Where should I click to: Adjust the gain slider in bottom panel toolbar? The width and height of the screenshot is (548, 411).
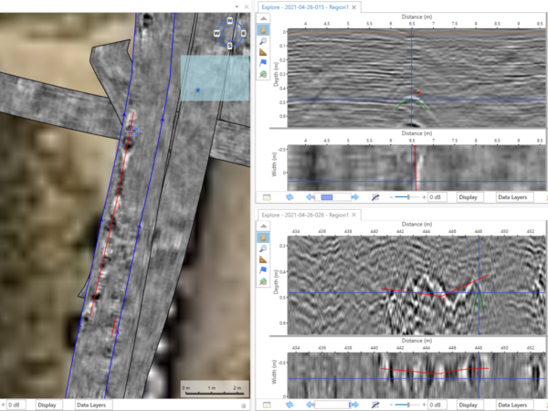407,405
